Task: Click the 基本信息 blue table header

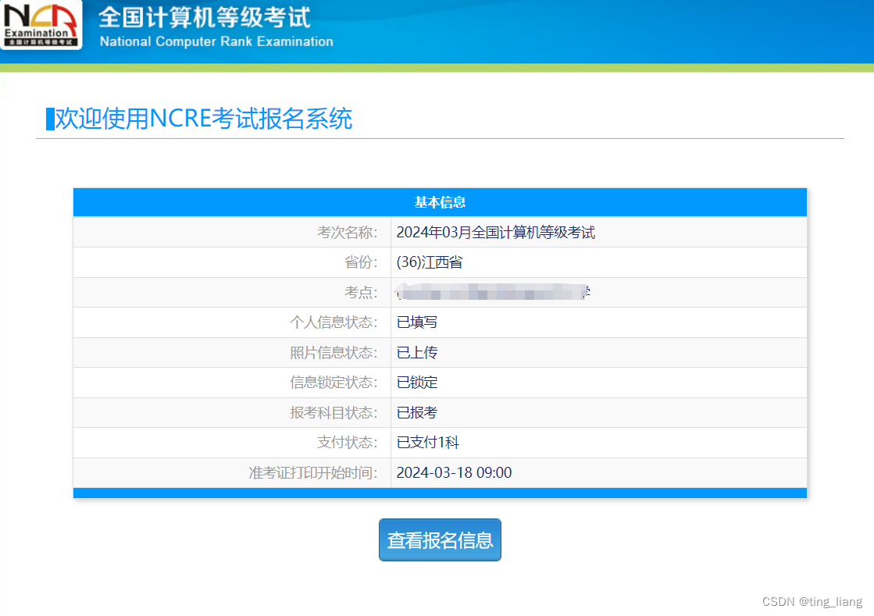Action: [440, 201]
